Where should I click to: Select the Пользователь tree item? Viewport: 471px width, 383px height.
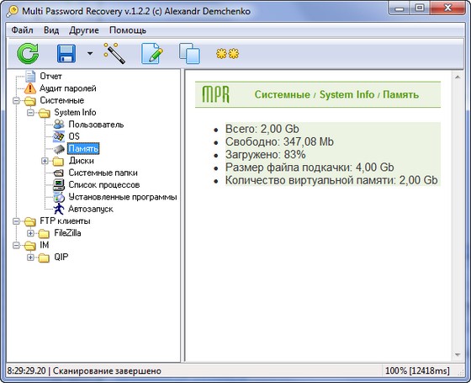(96, 125)
